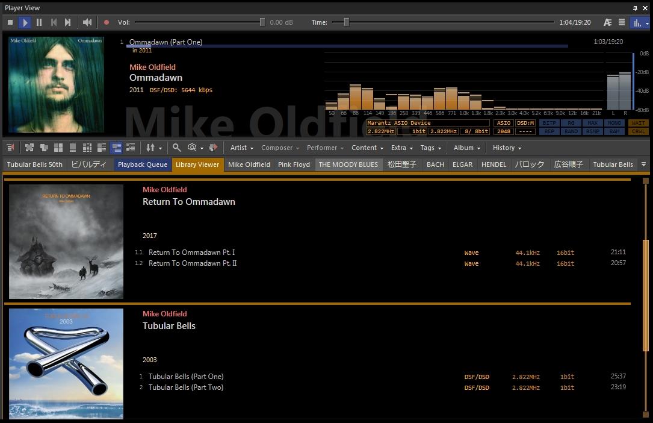Click the highlighted album list view icon
This screenshot has width=653, height=423.
[116, 148]
